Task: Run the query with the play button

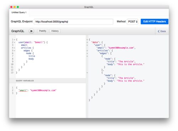Action: point(31,31)
